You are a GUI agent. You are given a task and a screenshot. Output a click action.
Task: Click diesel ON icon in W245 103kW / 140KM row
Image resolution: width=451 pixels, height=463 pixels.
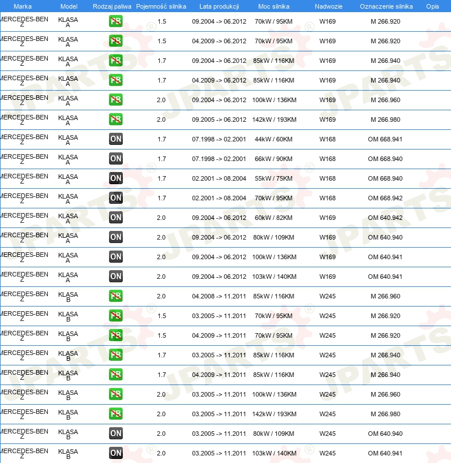pyautogui.click(x=115, y=453)
